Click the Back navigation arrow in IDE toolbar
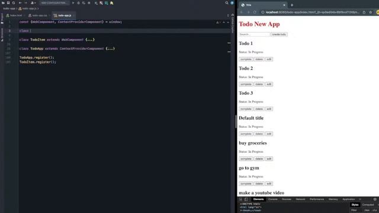379x213 pixels. (20, 3)
